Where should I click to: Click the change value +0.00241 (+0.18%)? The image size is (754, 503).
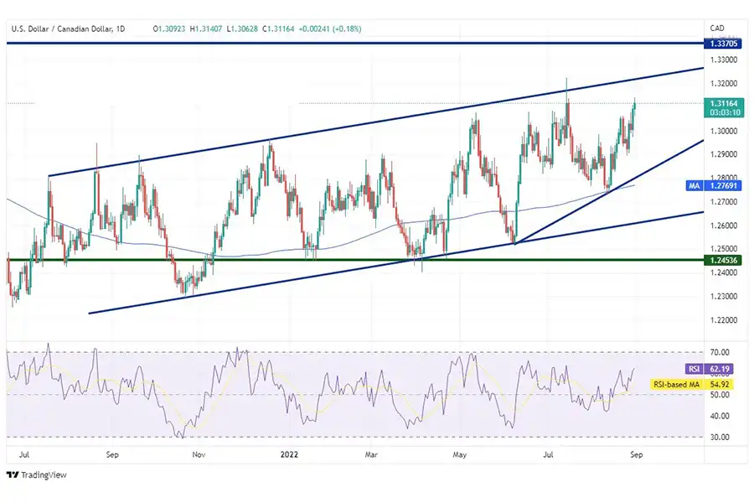pyautogui.click(x=330, y=29)
